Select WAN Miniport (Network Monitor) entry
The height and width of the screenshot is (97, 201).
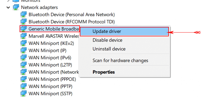click(54, 72)
